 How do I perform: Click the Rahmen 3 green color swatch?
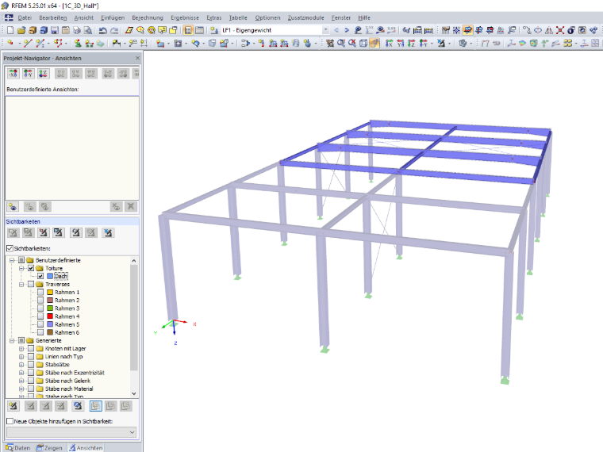[x=50, y=308]
